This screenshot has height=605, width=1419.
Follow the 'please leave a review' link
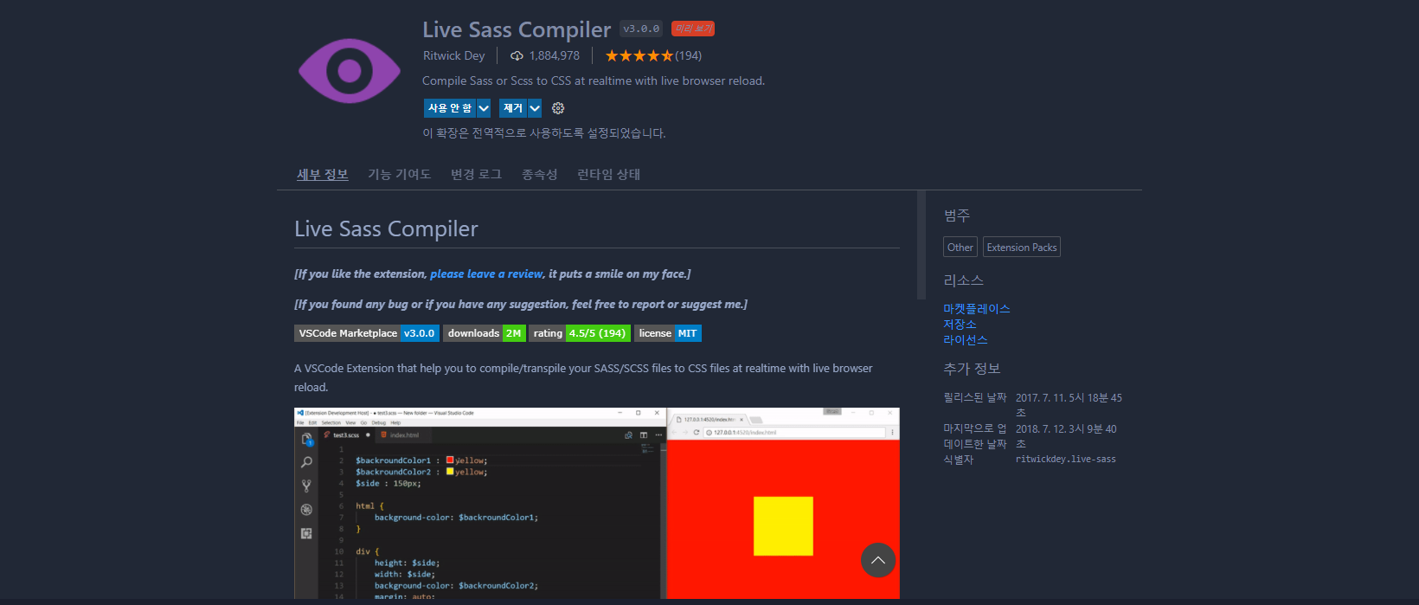point(486,274)
